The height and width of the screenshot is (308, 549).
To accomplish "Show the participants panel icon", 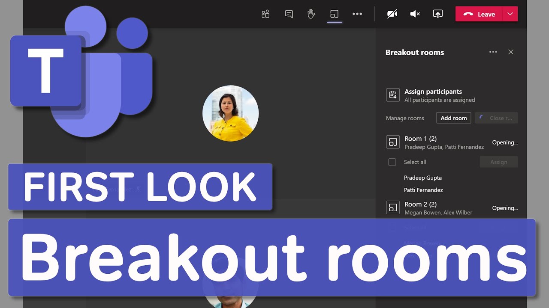I will [x=265, y=14].
